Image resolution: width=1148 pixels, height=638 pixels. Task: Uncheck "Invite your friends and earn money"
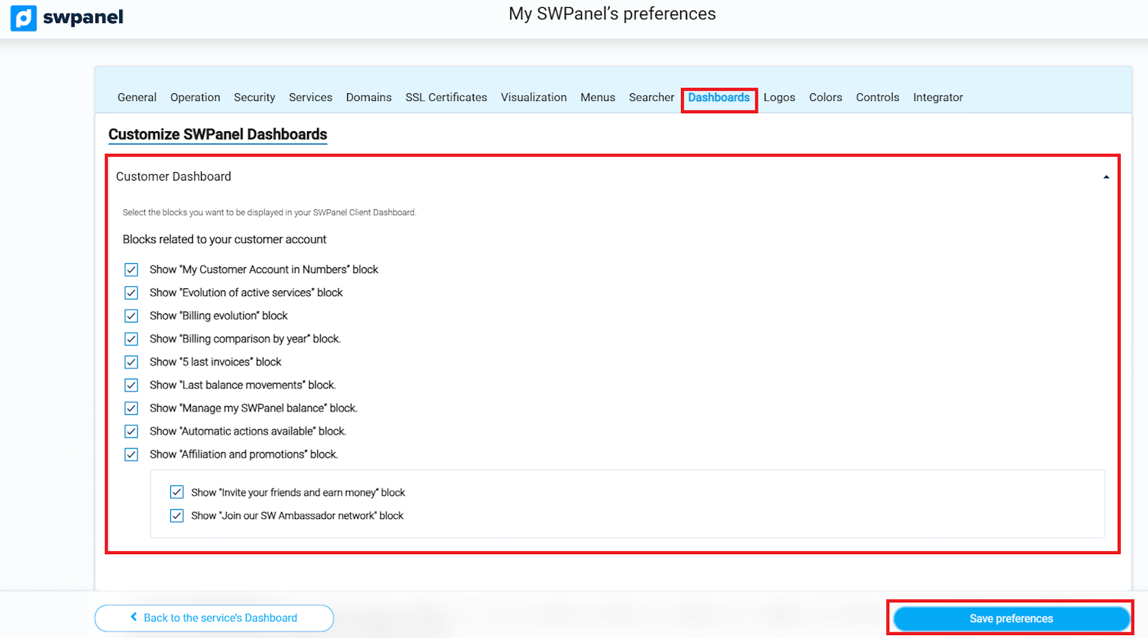177,492
